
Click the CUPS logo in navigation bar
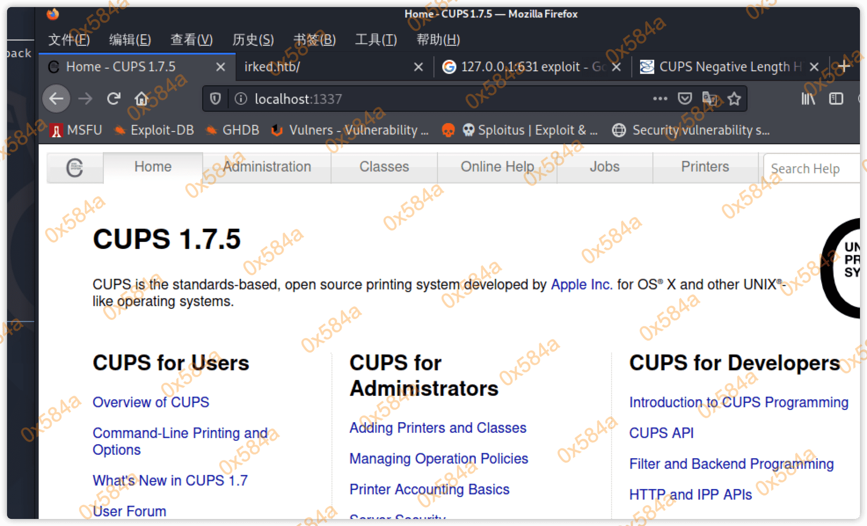click(x=75, y=168)
